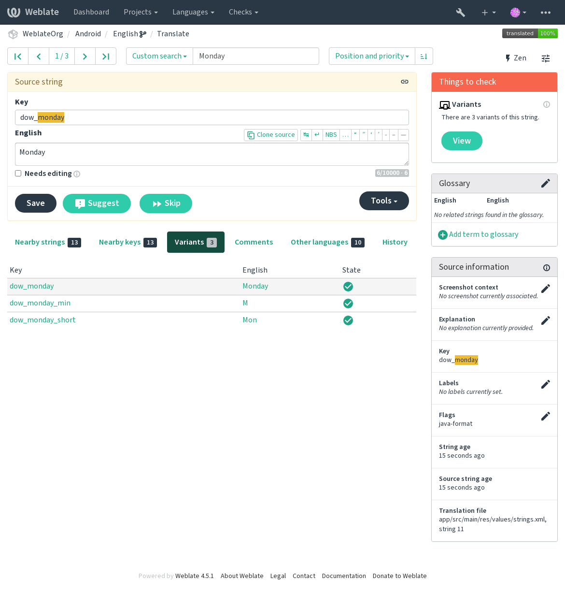This screenshot has height=594, width=565.
Task: Open Donate to Weblate footer link
Action: [399, 576]
